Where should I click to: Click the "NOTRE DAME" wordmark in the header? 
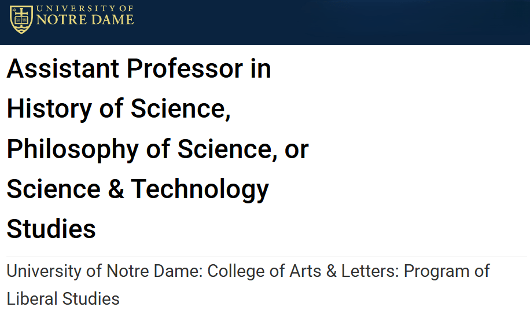(x=85, y=20)
